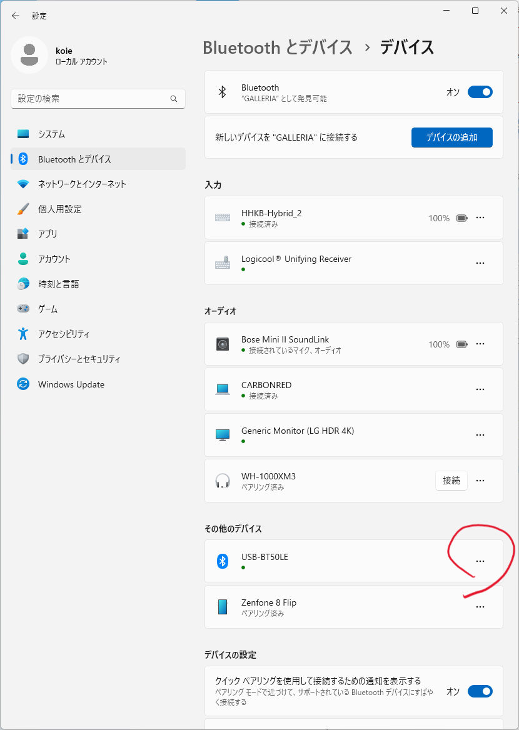Open more options for USB-BT50LE
Viewport: 519px width, 730px height.
[x=480, y=561]
